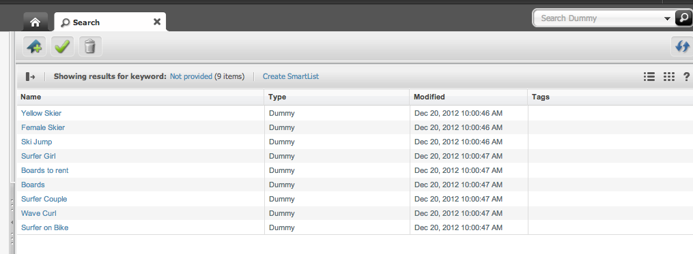
Task: Open the Surfer on Bike item
Action: 44,227
